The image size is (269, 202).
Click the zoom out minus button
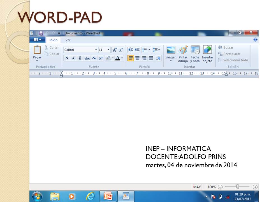click(220, 187)
